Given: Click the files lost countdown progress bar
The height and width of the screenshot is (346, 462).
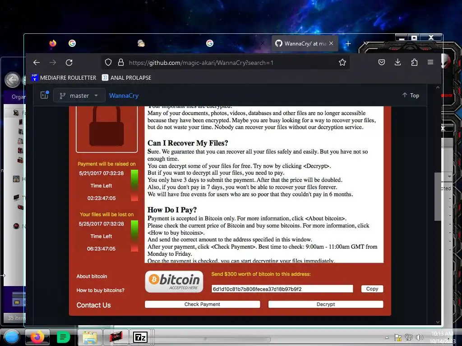Looking at the screenshot, I should (134, 236).
